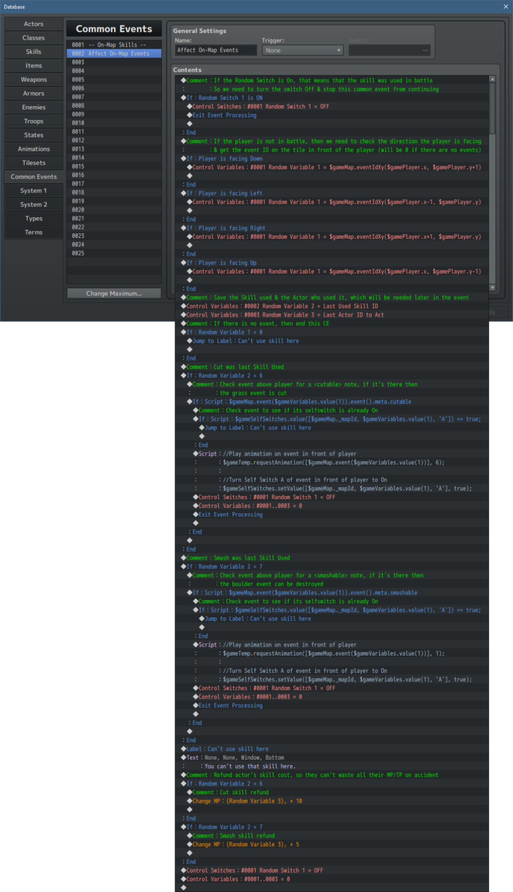The image size is (513, 892).
Task: Select 'If : Random Switch 1 is ON' line
Action: (332, 98)
